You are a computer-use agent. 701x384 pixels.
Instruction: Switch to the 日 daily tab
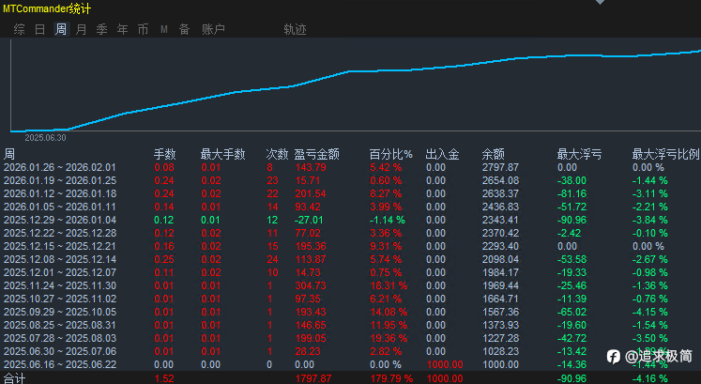pyautogui.click(x=39, y=29)
